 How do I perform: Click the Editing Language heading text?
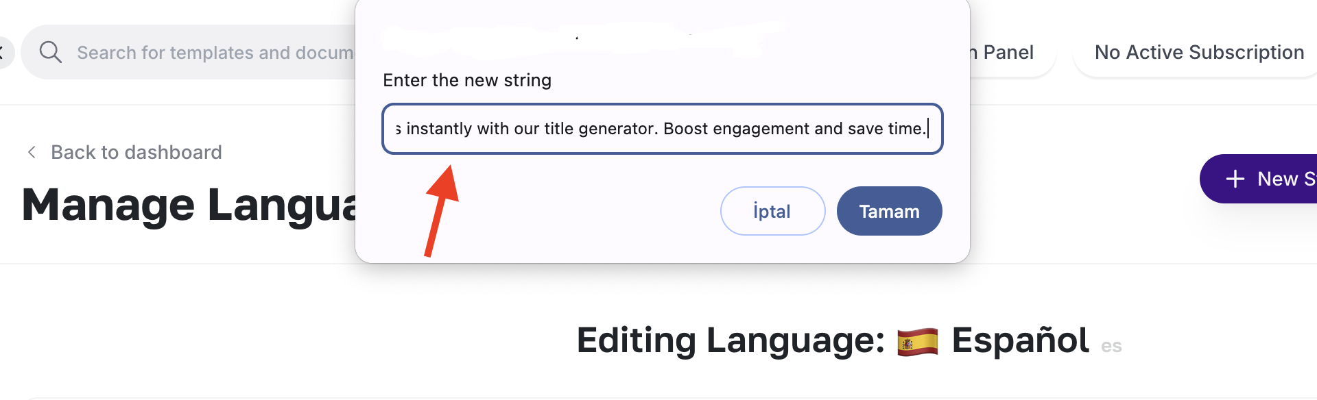pos(731,340)
